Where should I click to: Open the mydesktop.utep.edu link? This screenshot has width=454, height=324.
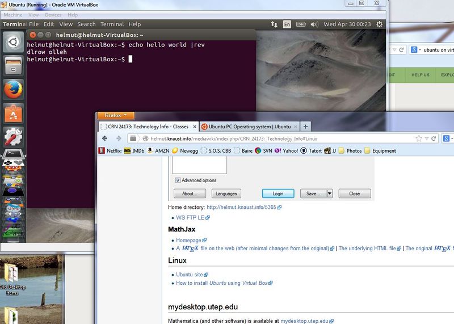tap(307, 321)
